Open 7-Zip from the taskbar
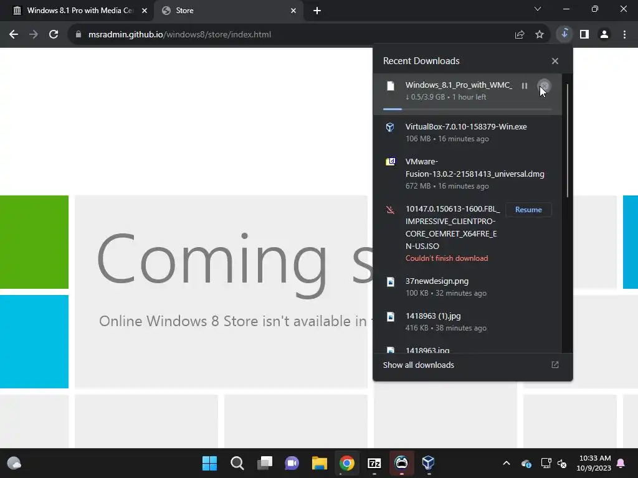This screenshot has height=478, width=638. (374, 463)
